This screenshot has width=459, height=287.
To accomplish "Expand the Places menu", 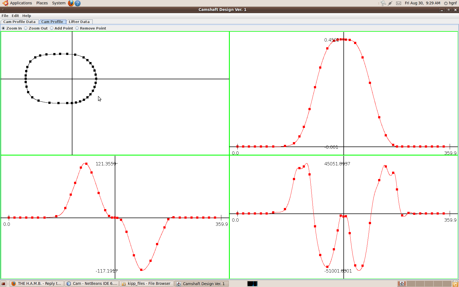I will tap(42, 3).
